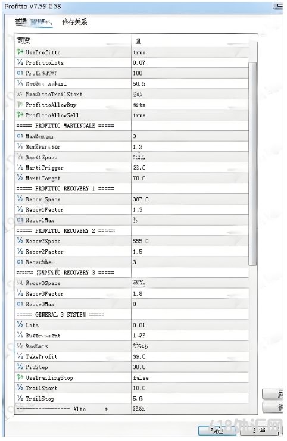Click the flag icon beside UseTrailingStop
287x441 pixels.
20,377
